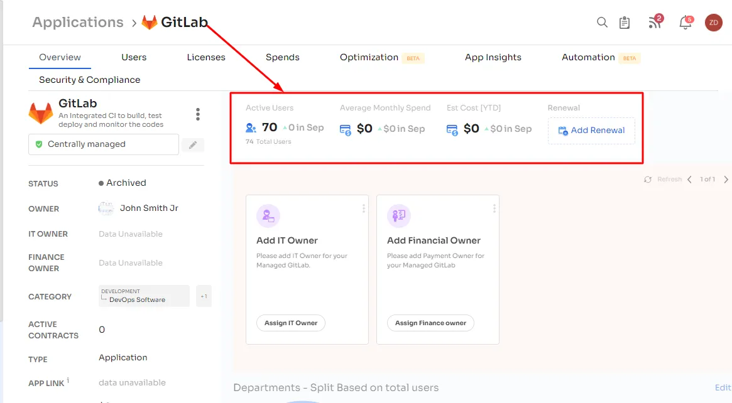Go back to Applications breadcrumb
732x403 pixels.
(x=78, y=23)
